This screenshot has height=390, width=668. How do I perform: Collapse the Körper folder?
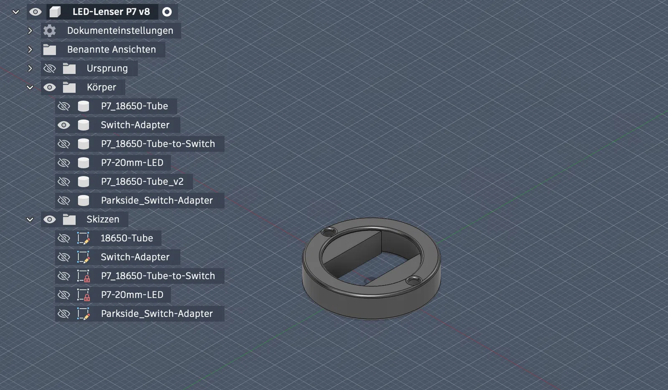click(30, 87)
